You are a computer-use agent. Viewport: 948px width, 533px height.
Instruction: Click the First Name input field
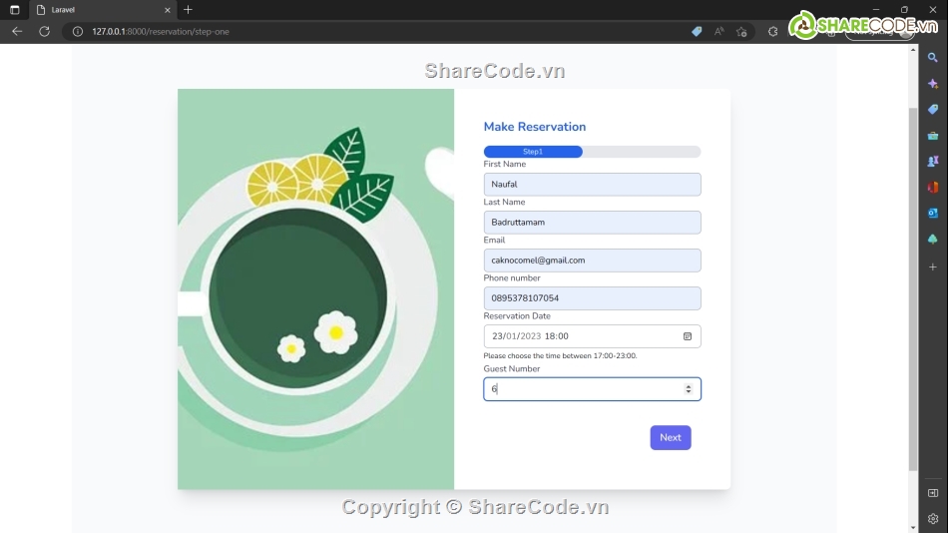pos(592,185)
